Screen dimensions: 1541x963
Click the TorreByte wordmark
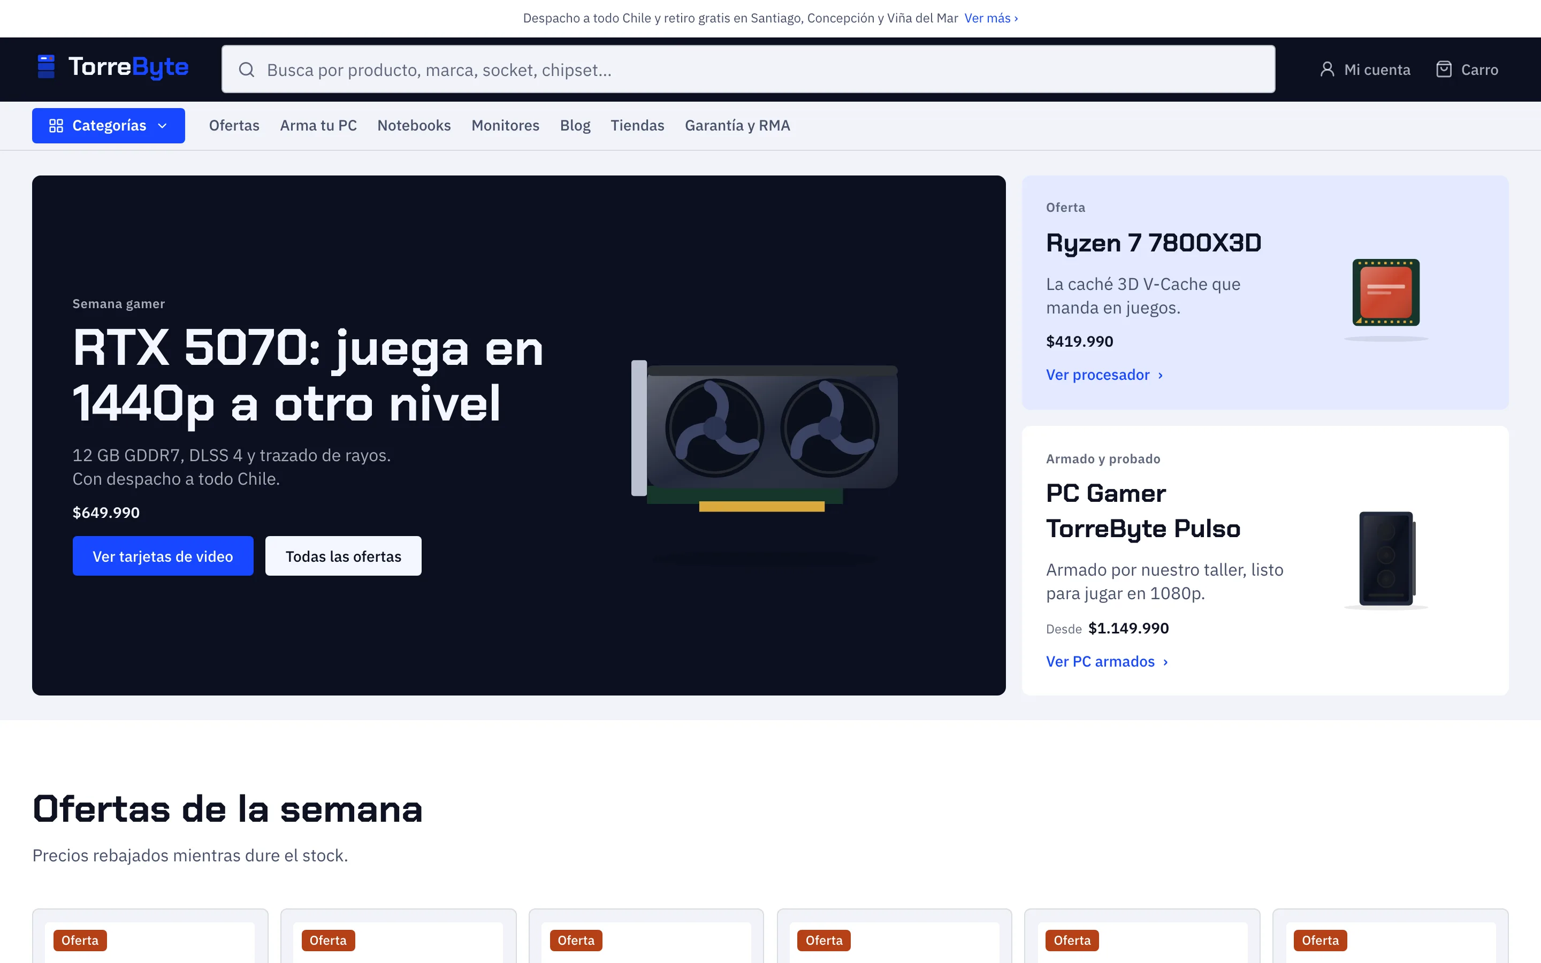tap(128, 67)
